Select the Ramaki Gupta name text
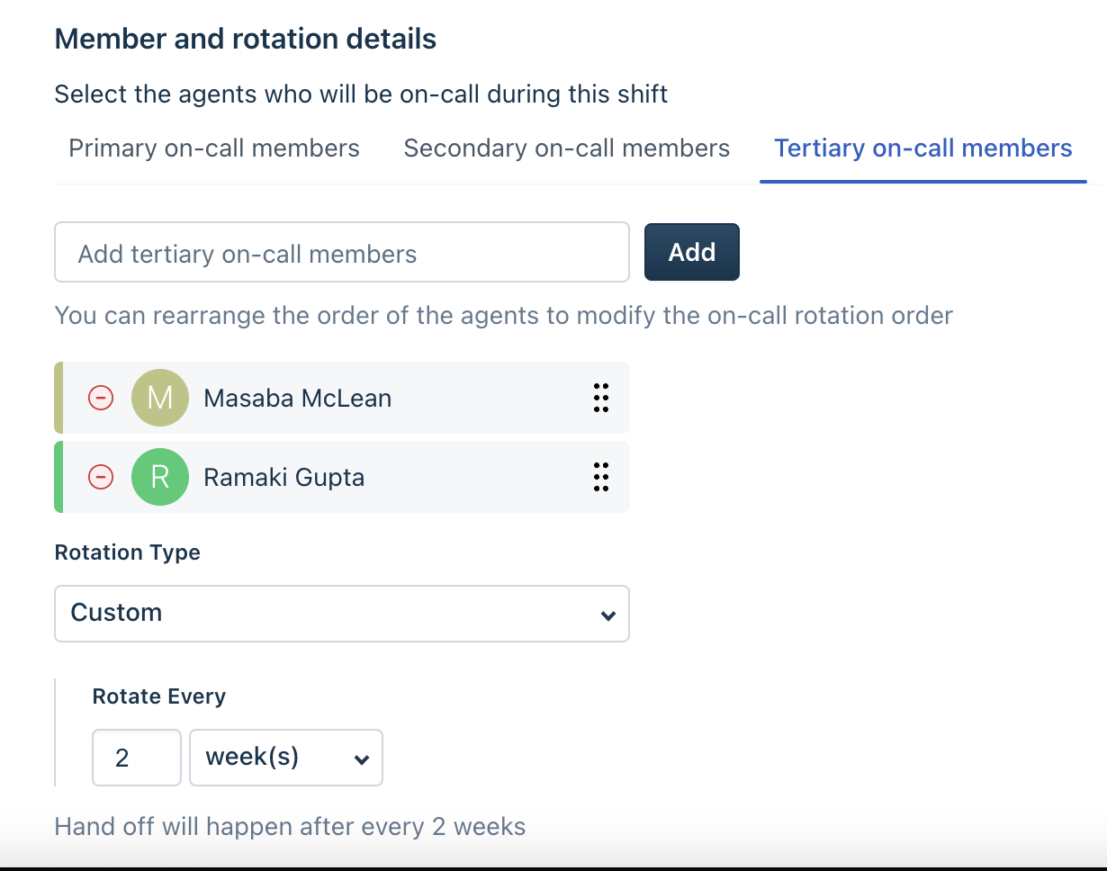 (283, 478)
